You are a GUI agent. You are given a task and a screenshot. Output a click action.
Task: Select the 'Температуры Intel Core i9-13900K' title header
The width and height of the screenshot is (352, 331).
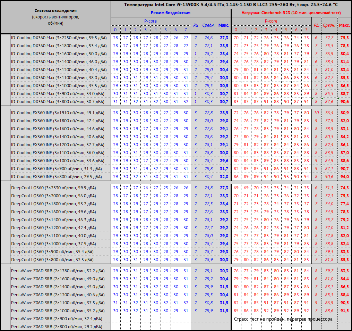pos(231,5)
